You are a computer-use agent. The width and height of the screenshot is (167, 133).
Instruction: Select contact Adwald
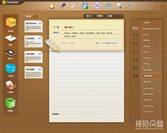click(x=147, y=58)
